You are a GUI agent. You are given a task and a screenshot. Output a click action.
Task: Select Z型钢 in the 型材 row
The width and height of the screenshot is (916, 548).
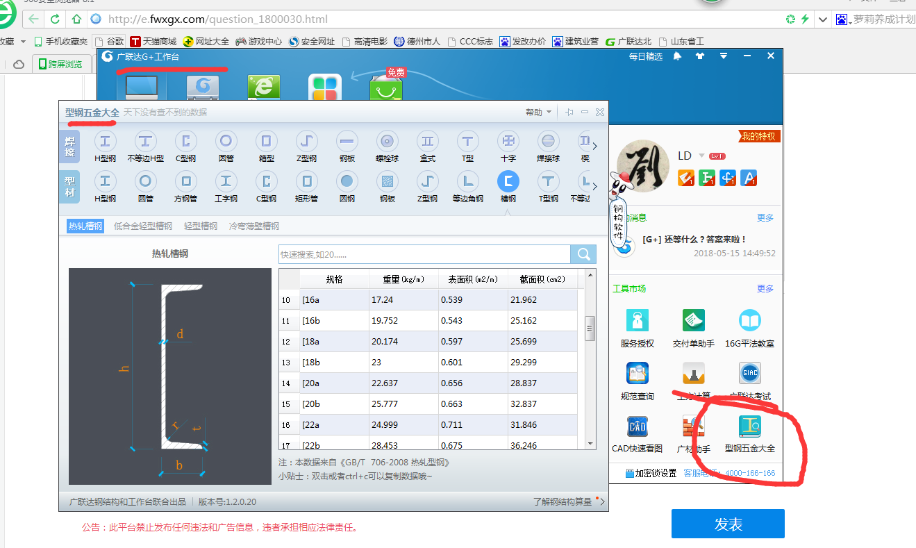pos(428,182)
